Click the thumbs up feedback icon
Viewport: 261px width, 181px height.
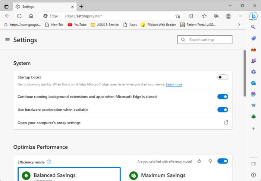pyautogui.click(x=199, y=161)
